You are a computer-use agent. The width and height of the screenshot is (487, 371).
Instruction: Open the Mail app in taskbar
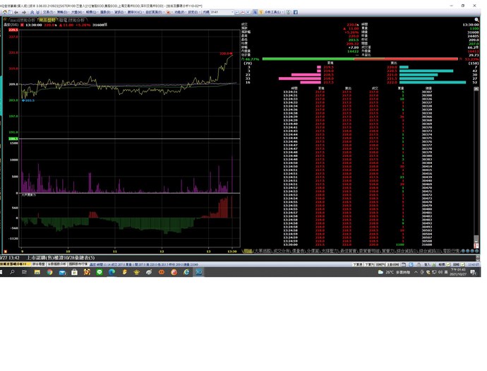coord(62,272)
